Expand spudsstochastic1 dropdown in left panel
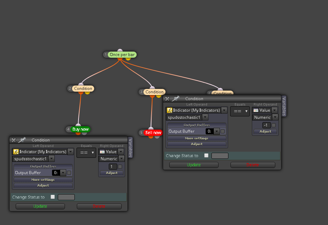Screen dimensions: 328x225 click(x=51, y=159)
